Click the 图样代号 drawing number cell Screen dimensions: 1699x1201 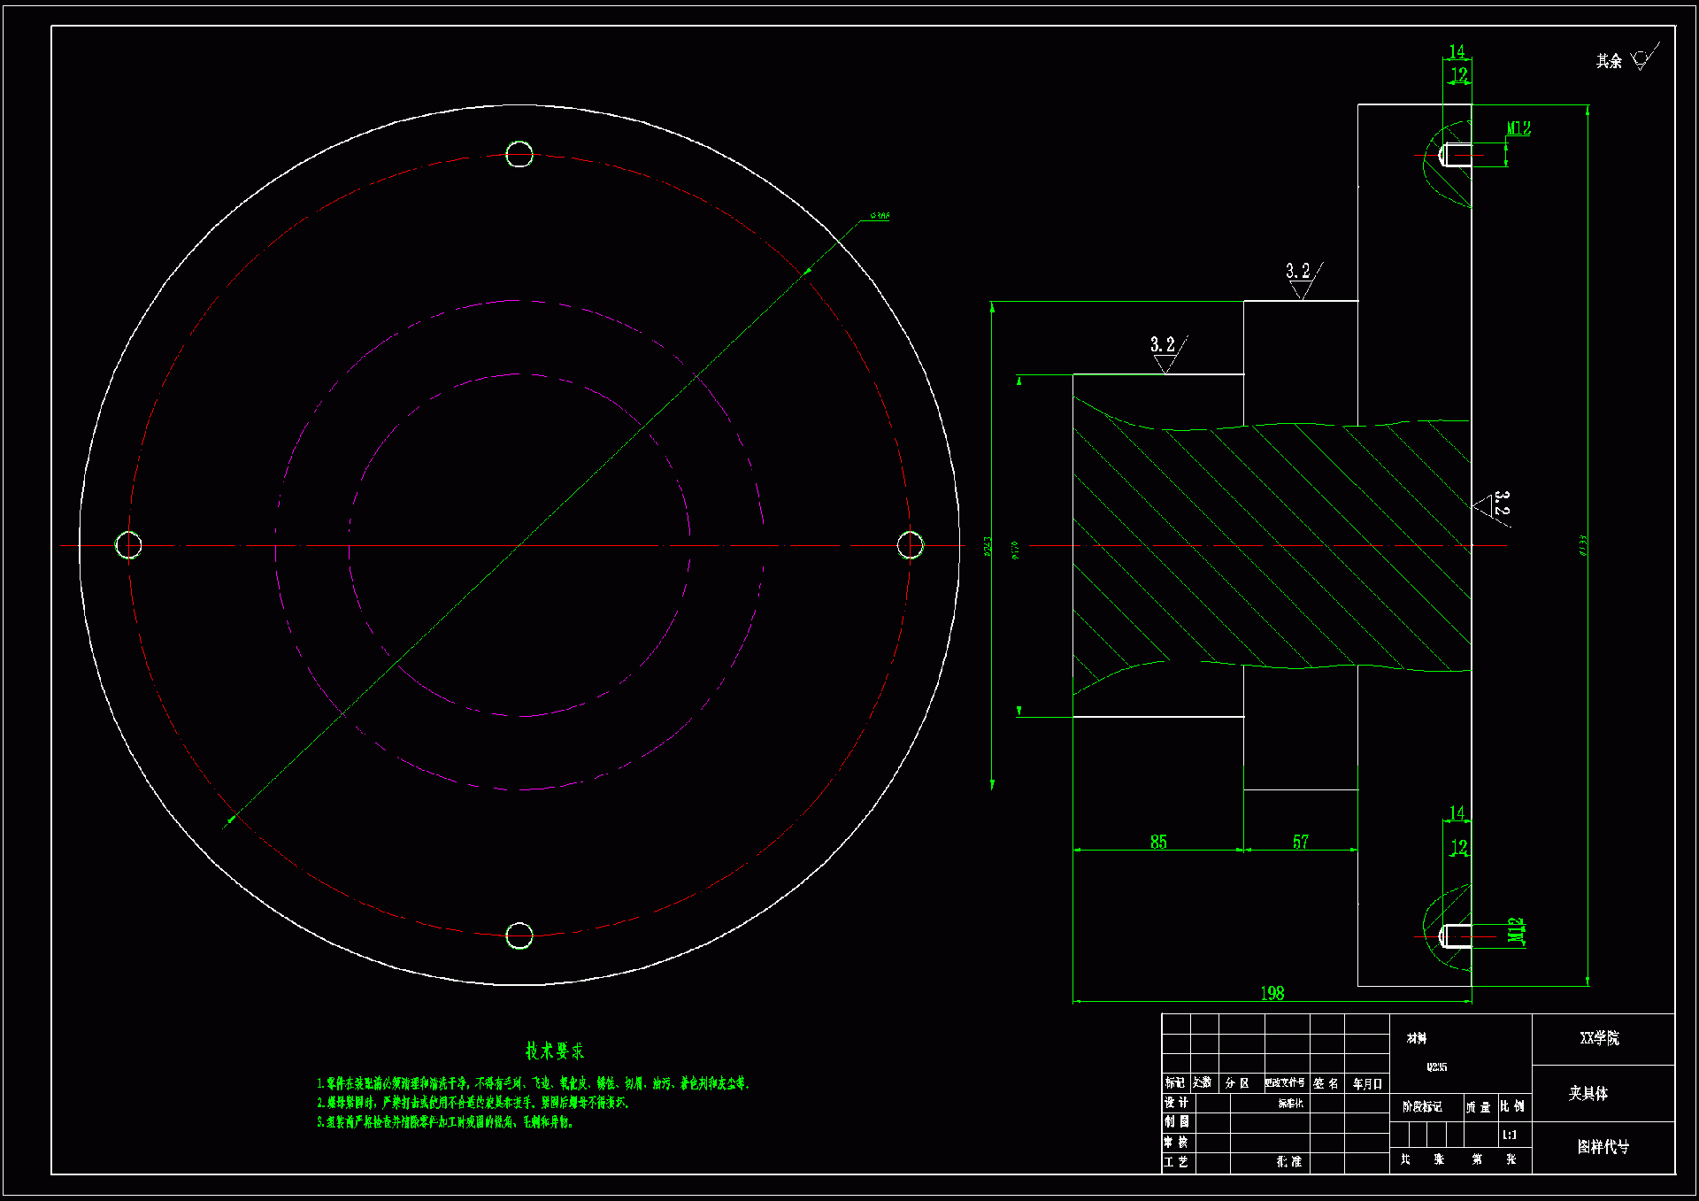(1603, 1147)
